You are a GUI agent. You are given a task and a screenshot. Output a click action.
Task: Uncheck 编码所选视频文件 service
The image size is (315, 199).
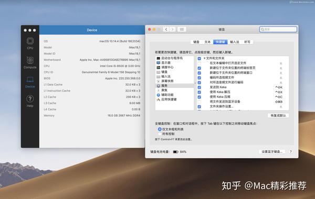tap(199, 78)
